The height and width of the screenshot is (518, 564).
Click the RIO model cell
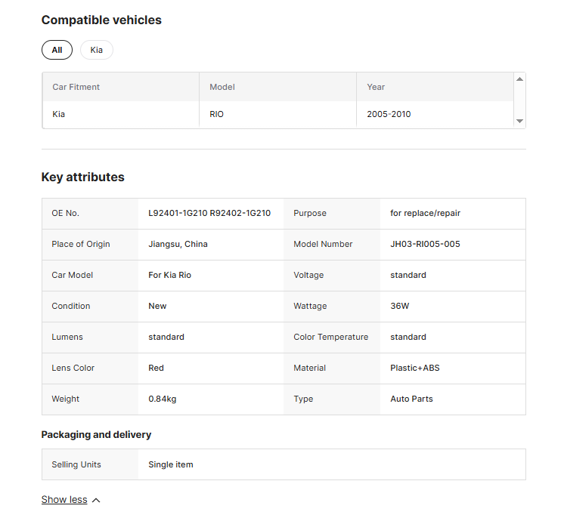[217, 115]
